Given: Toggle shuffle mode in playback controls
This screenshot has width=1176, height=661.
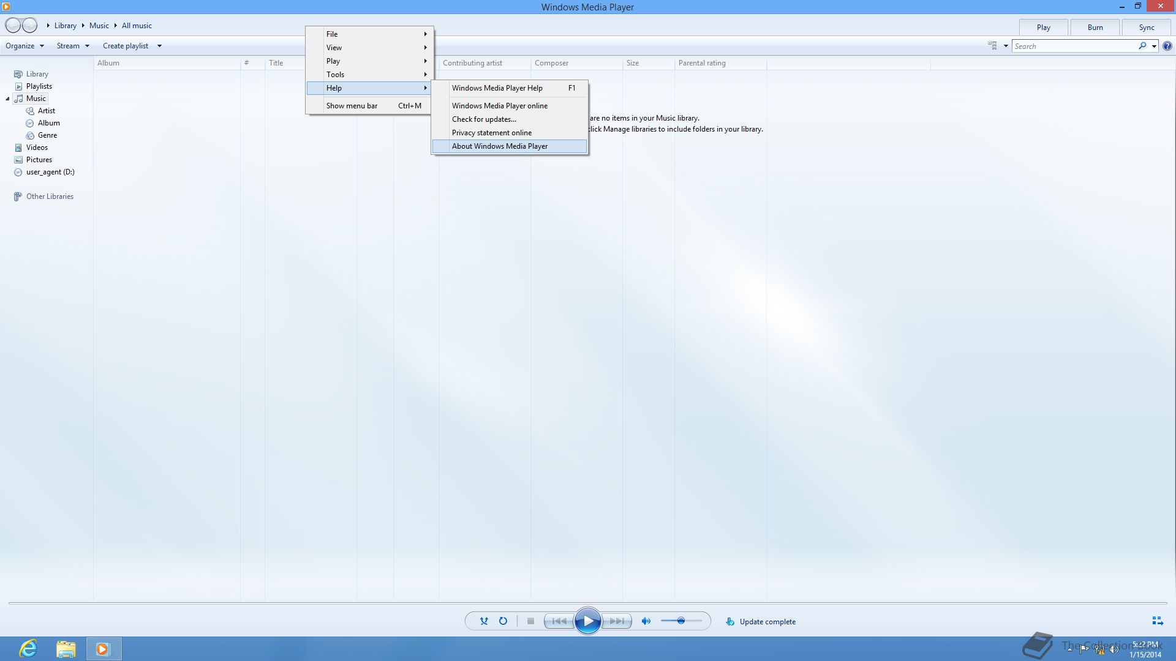Looking at the screenshot, I should (x=484, y=621).
